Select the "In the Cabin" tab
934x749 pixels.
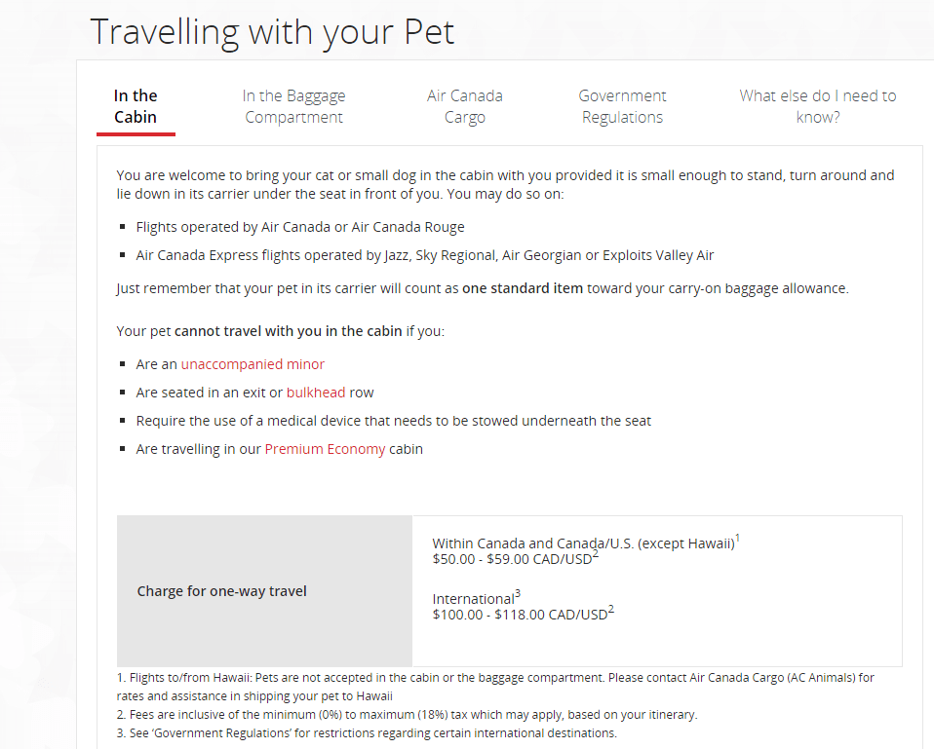point(136,105)
